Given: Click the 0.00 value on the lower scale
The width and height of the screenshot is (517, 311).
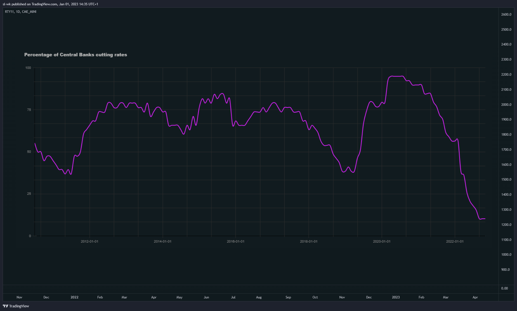Looking at the screenshot, I should [x=504, y=288].
